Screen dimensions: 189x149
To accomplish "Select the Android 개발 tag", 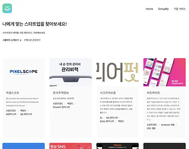I will point(168,125).
